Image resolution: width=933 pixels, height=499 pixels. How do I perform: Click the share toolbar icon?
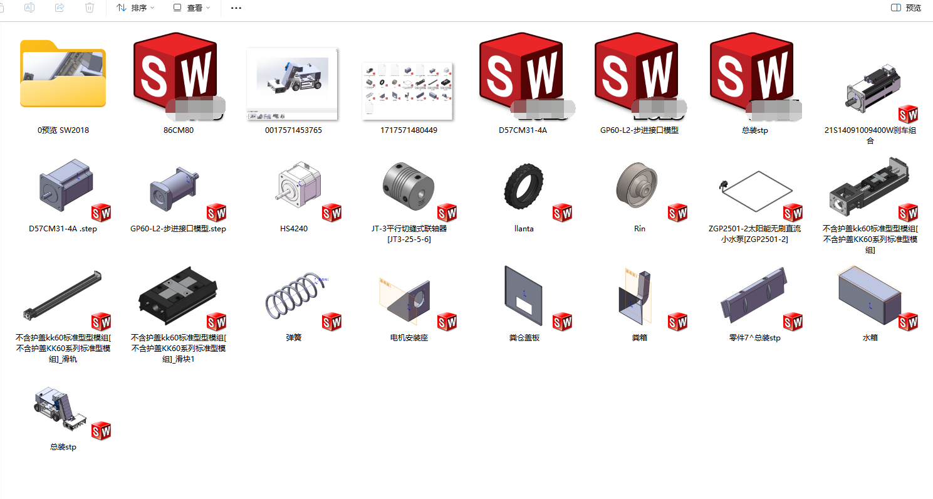[60, 8]
